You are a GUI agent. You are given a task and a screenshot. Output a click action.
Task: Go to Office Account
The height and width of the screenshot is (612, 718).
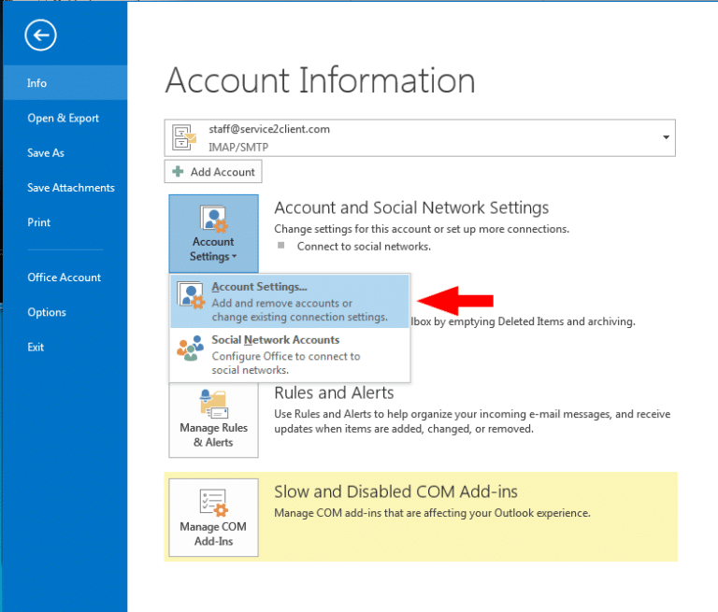coord(65,278)
